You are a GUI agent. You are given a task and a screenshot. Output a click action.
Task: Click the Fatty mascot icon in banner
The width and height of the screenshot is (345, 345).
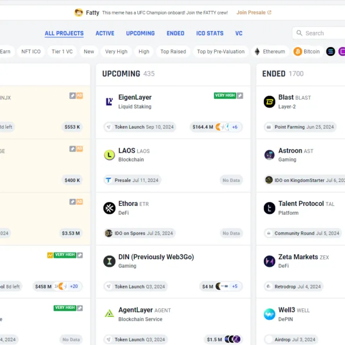click(78, 13)
